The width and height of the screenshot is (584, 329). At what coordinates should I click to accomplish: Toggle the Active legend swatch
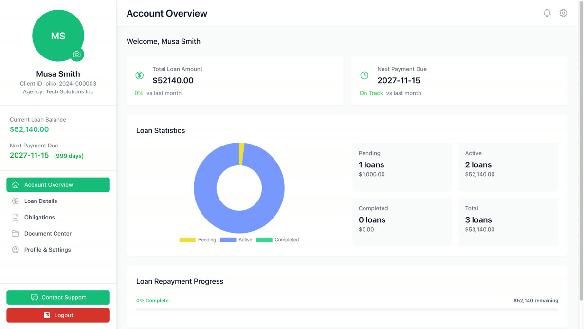tap(228, 240)
